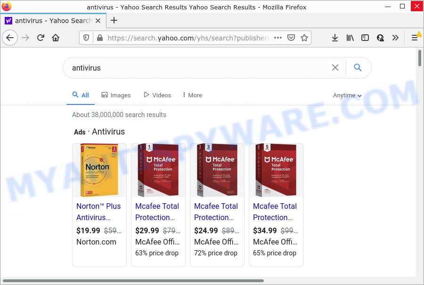The height and width of the screenshot is (285, 424).
Task: Open the More search categories menu
Action: [x=193, y=95]
